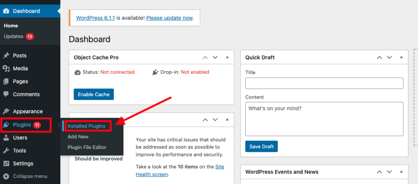This screenshot has height=184, width=418.
Task: Click the Tools wrench icon
Action: click(6, 151)
